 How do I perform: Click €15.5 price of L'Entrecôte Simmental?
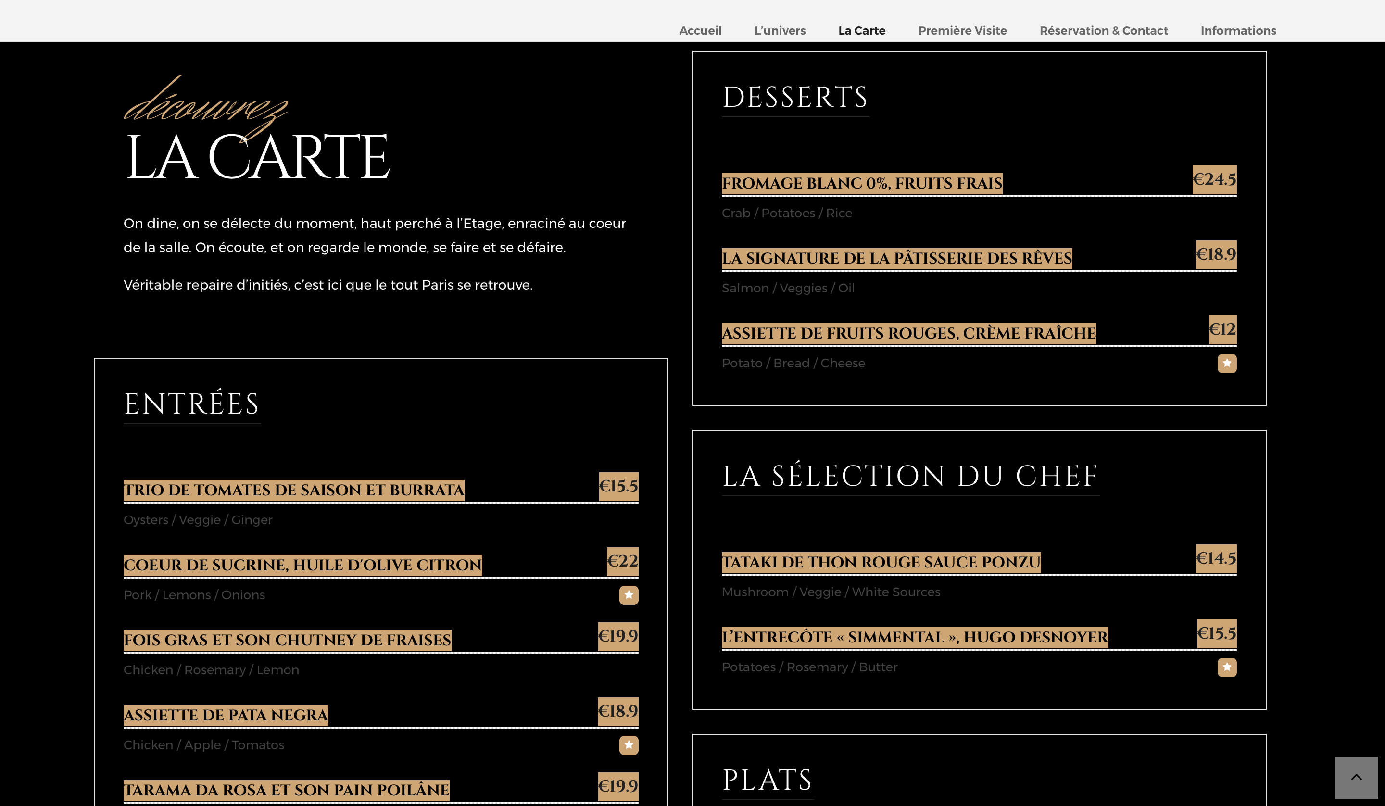pos(1217,633)
